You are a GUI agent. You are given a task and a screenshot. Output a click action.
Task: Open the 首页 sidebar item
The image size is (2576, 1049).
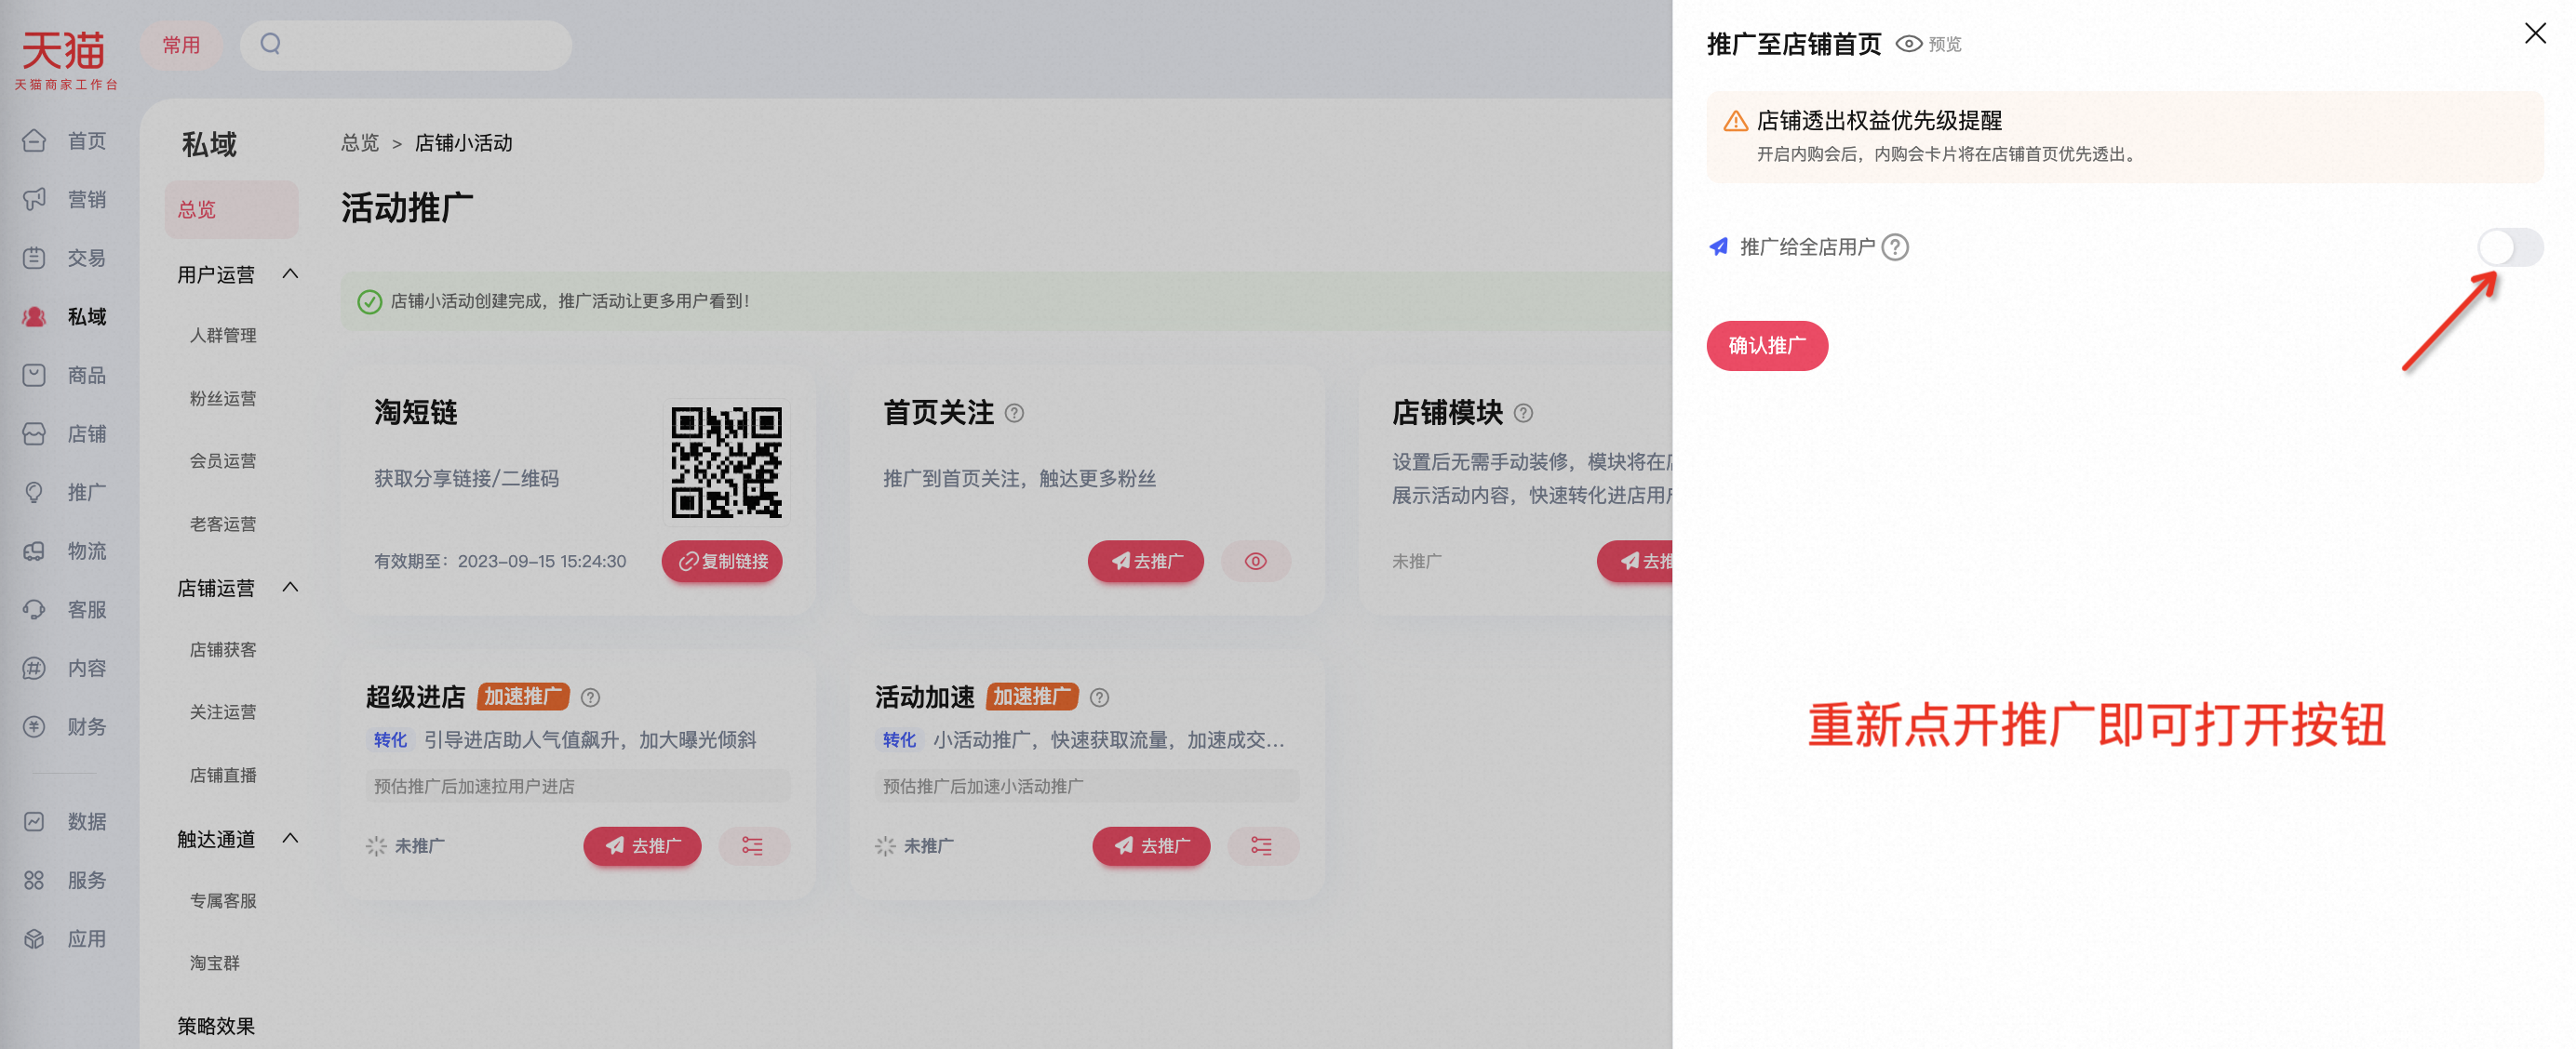click(66, 140)
